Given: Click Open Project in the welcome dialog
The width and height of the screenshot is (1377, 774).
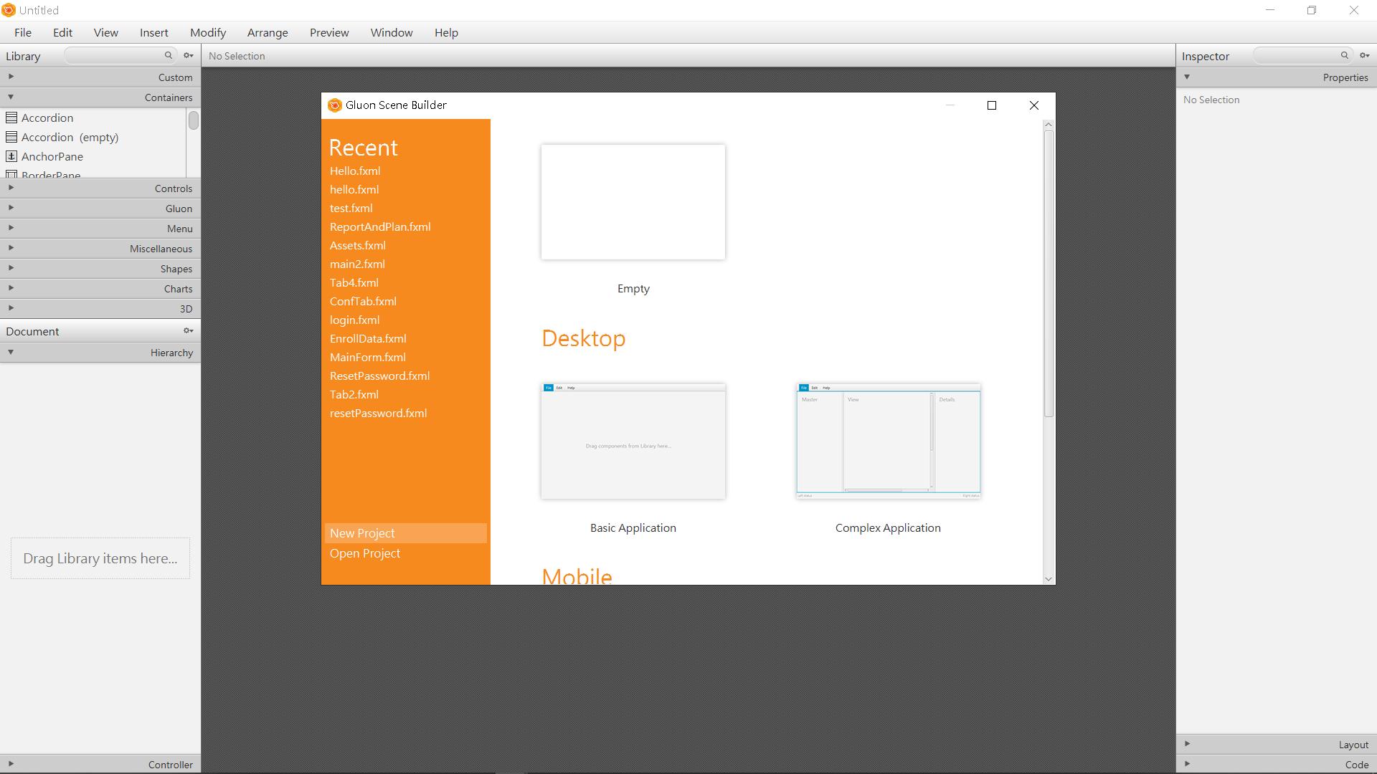Looking at the screenshot, I should click(x=365, y=553).
